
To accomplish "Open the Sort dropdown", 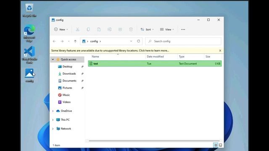I will 147,29.
